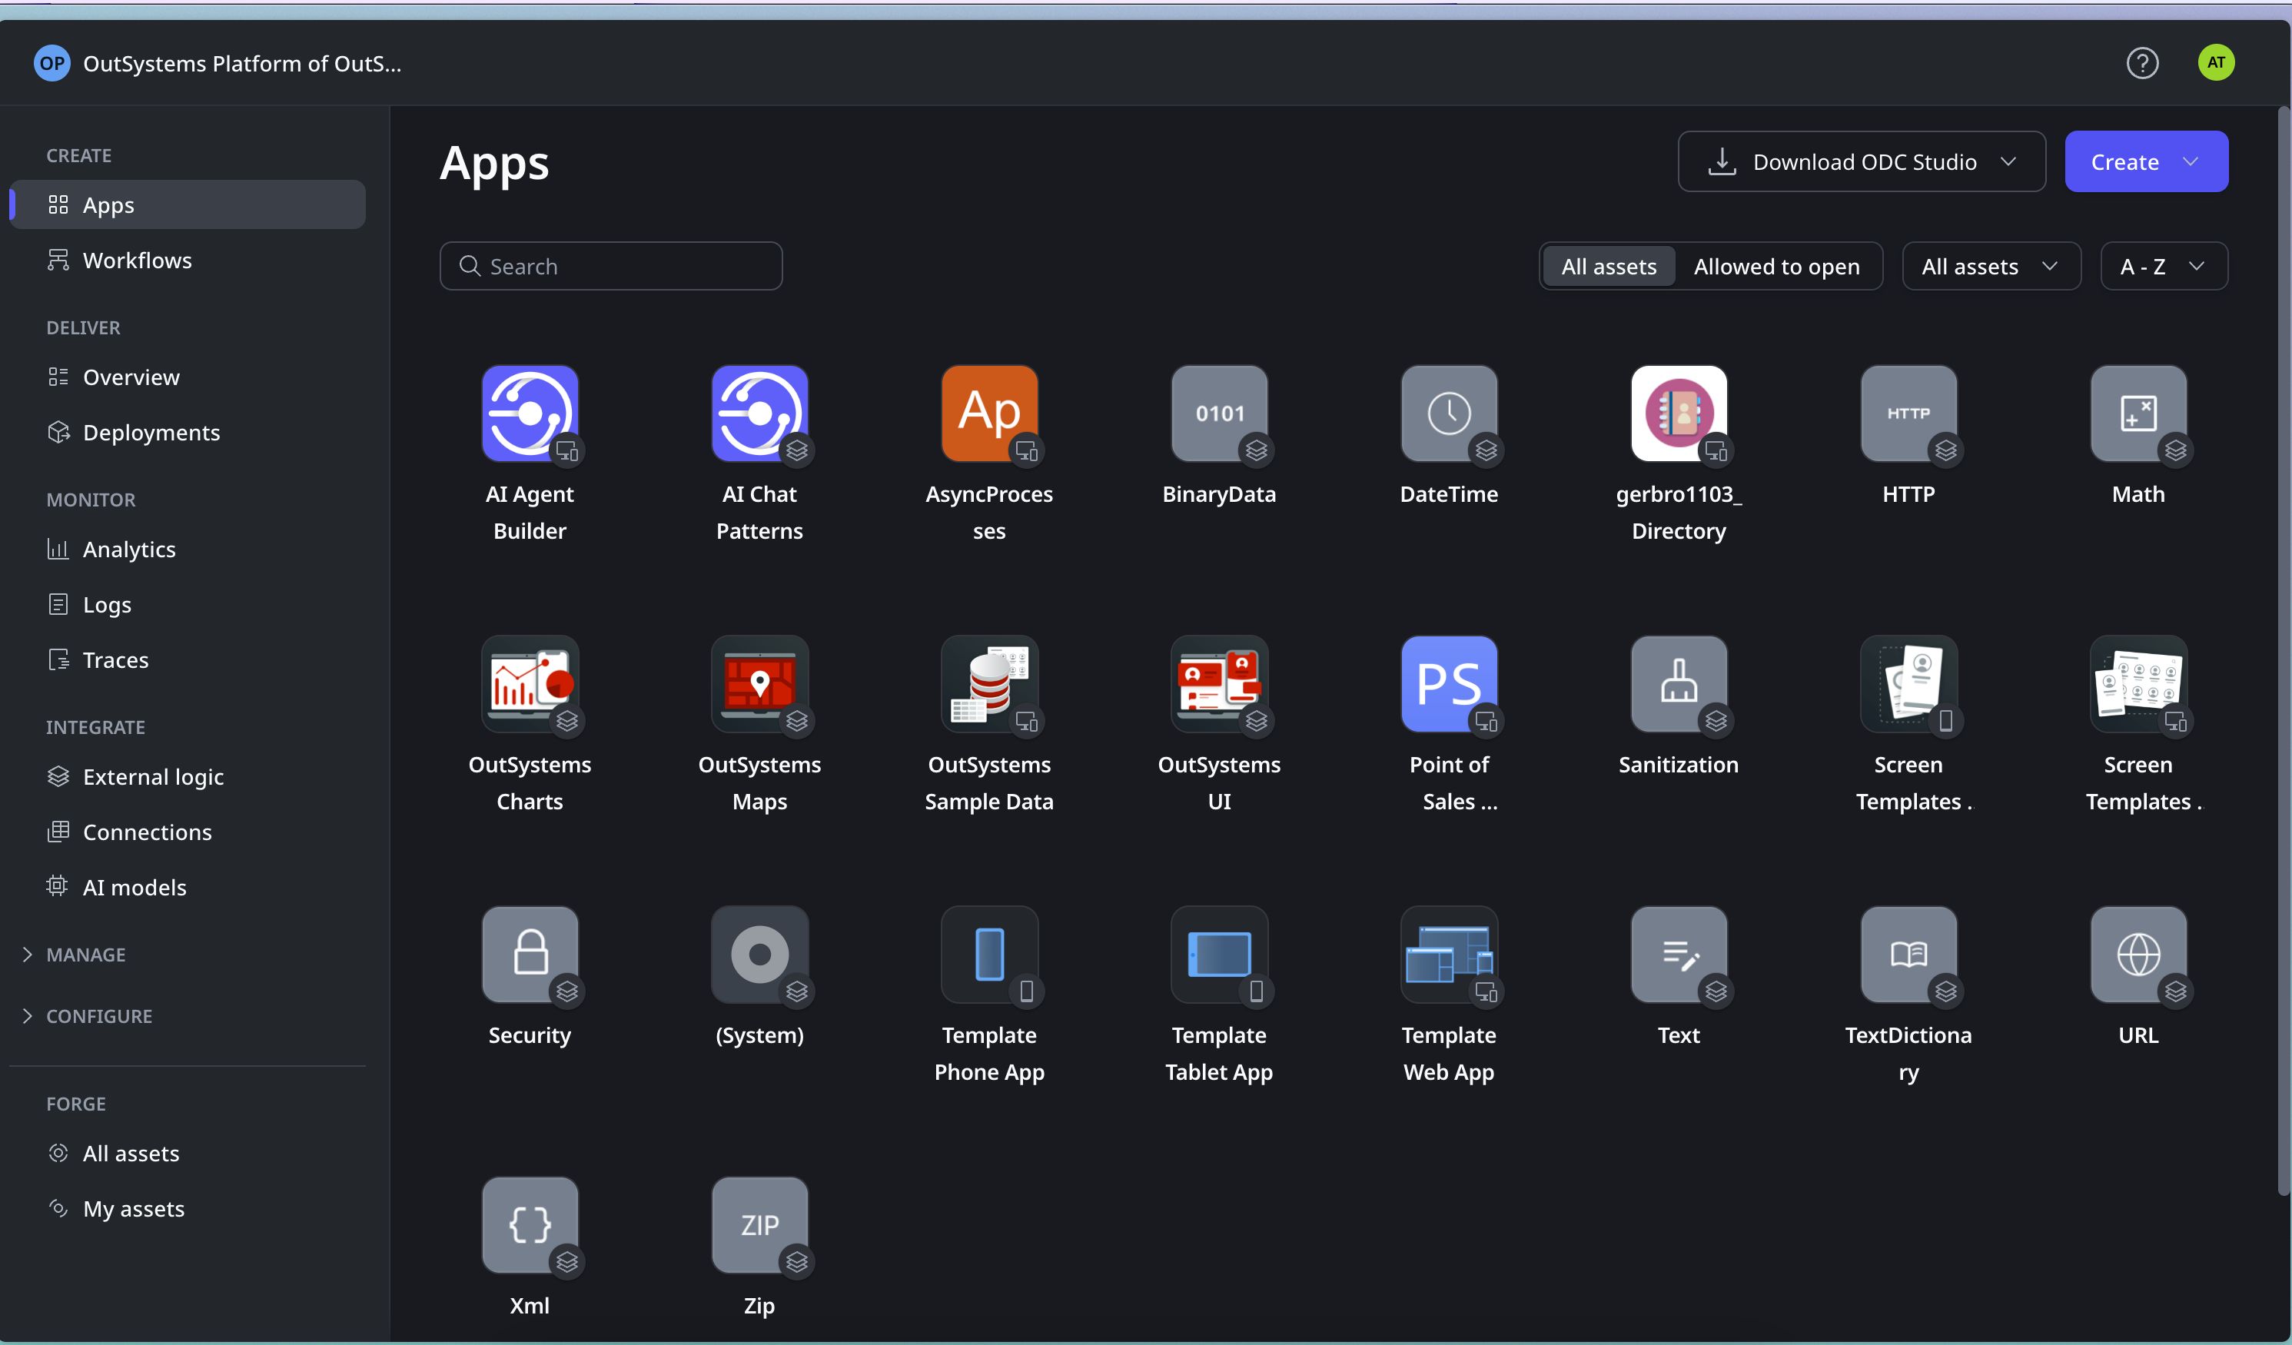This screenshot has height=1345, width=2292.
Task: Open the OutSystems UI icon
Action: [x=1219, y=684]
